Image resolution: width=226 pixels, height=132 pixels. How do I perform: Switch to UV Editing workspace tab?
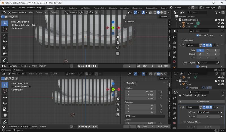click(85, 8)
